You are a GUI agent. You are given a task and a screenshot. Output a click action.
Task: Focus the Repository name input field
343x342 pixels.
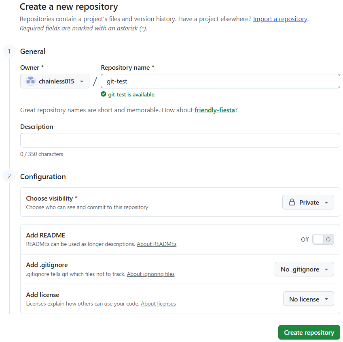coord(220,81)
